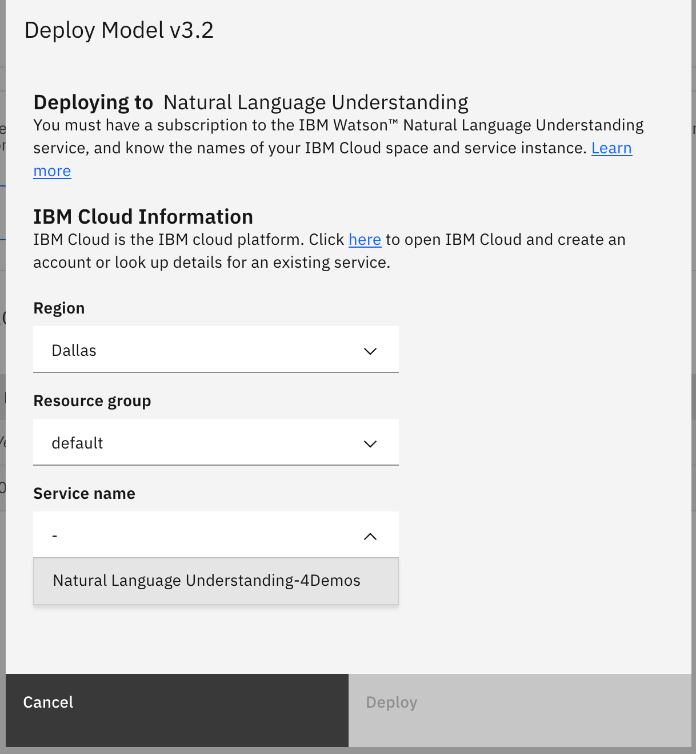Open the Resource group dropdown showing default
This screenshot has height=754, width=696.
coord(215,442)
